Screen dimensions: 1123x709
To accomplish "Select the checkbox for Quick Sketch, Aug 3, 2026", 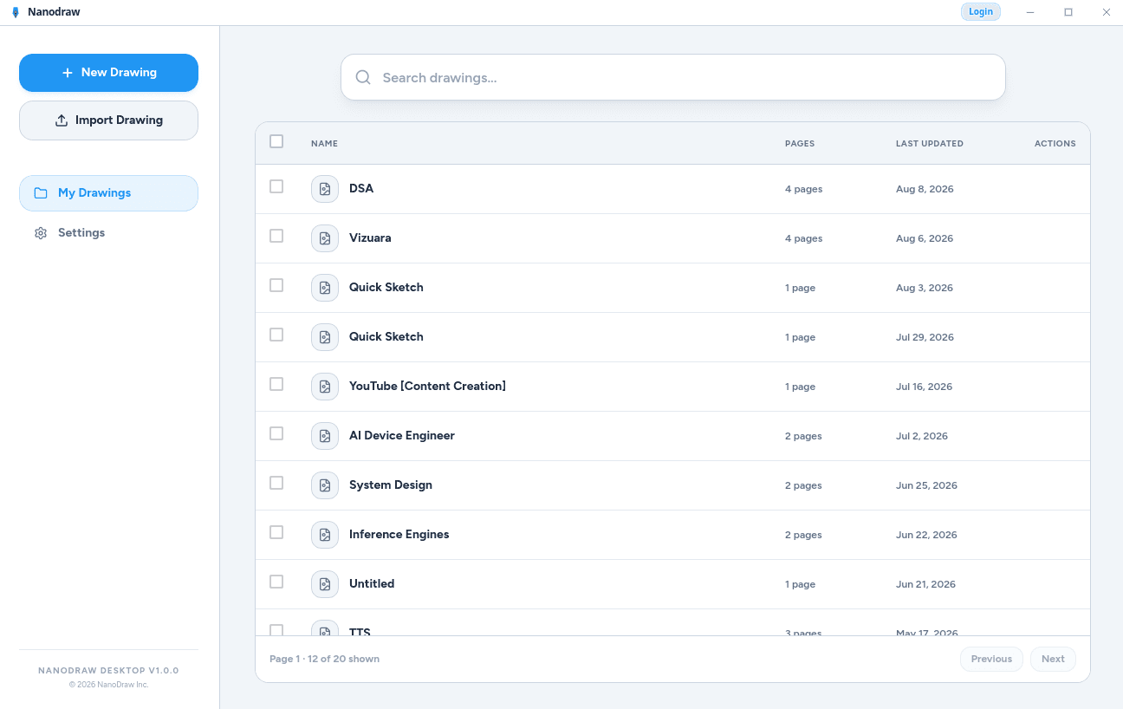I will 276,285.
